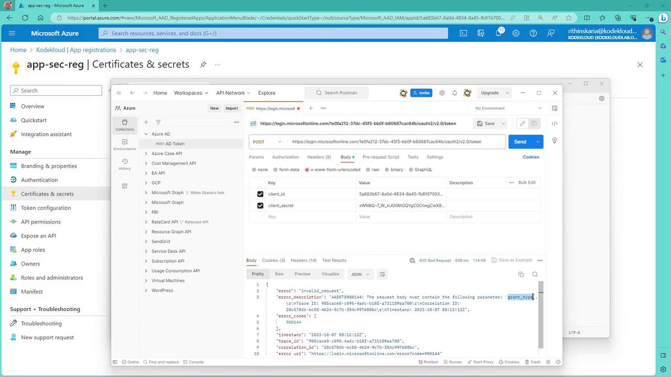Click the Invite button
Screen dimensions: 671x377
421,93
